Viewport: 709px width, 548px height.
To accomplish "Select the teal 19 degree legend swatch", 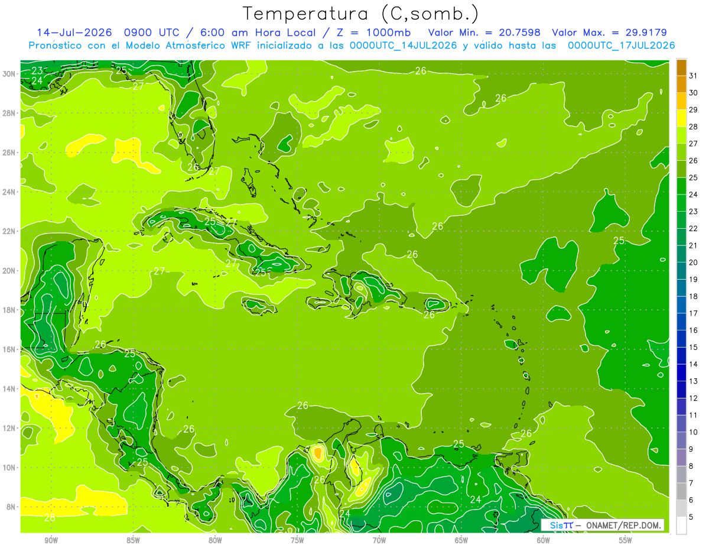I will point(681,271).
